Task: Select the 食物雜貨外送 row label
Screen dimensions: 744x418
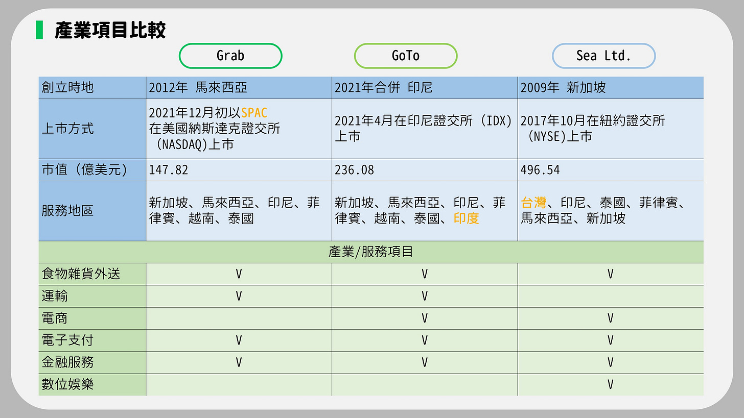Action: pyautogui.click(x=92, y=274)
